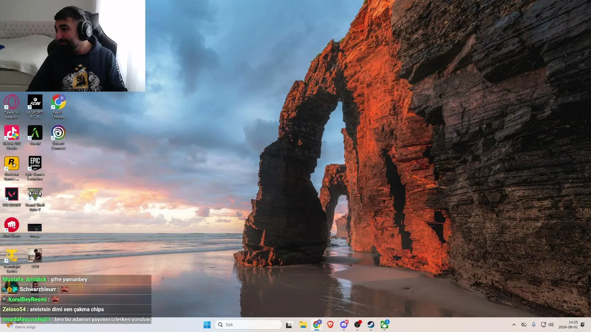Select the 5551 picture file on desktop
The width and height of the screenshot is (591, 332).
35,258
